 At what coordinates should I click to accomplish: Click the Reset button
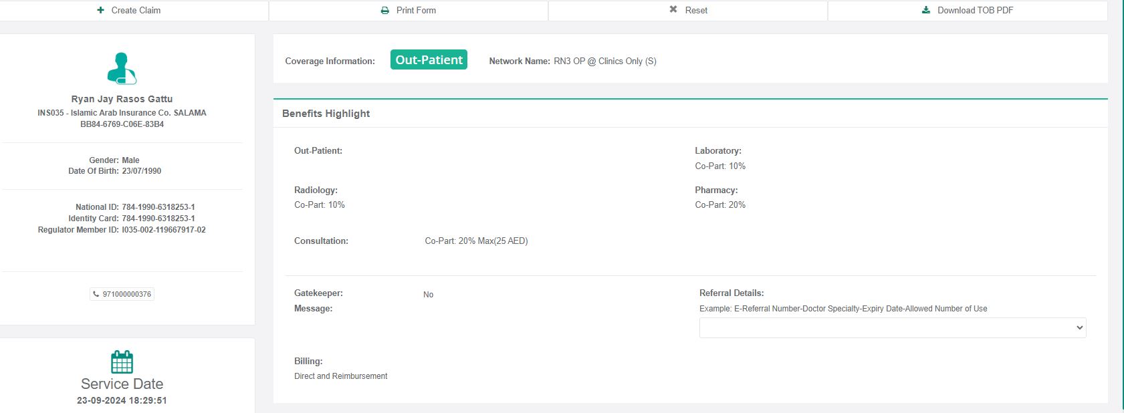click(688, 10)
